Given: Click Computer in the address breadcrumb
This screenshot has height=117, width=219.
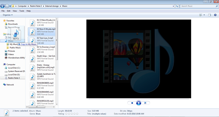Looking at the screenshot, I should click(22, 6).
